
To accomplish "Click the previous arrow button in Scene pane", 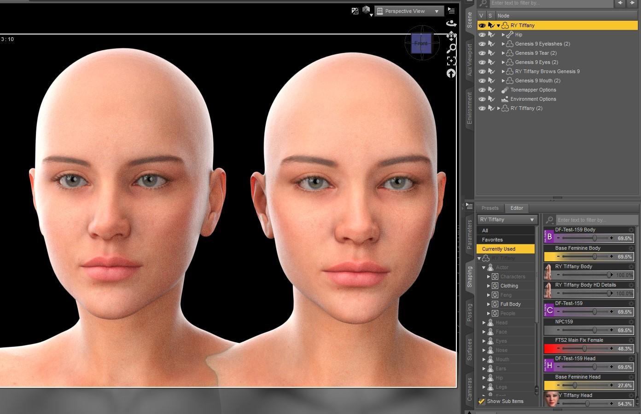I will pyautogui.click(x=620, y=3).
